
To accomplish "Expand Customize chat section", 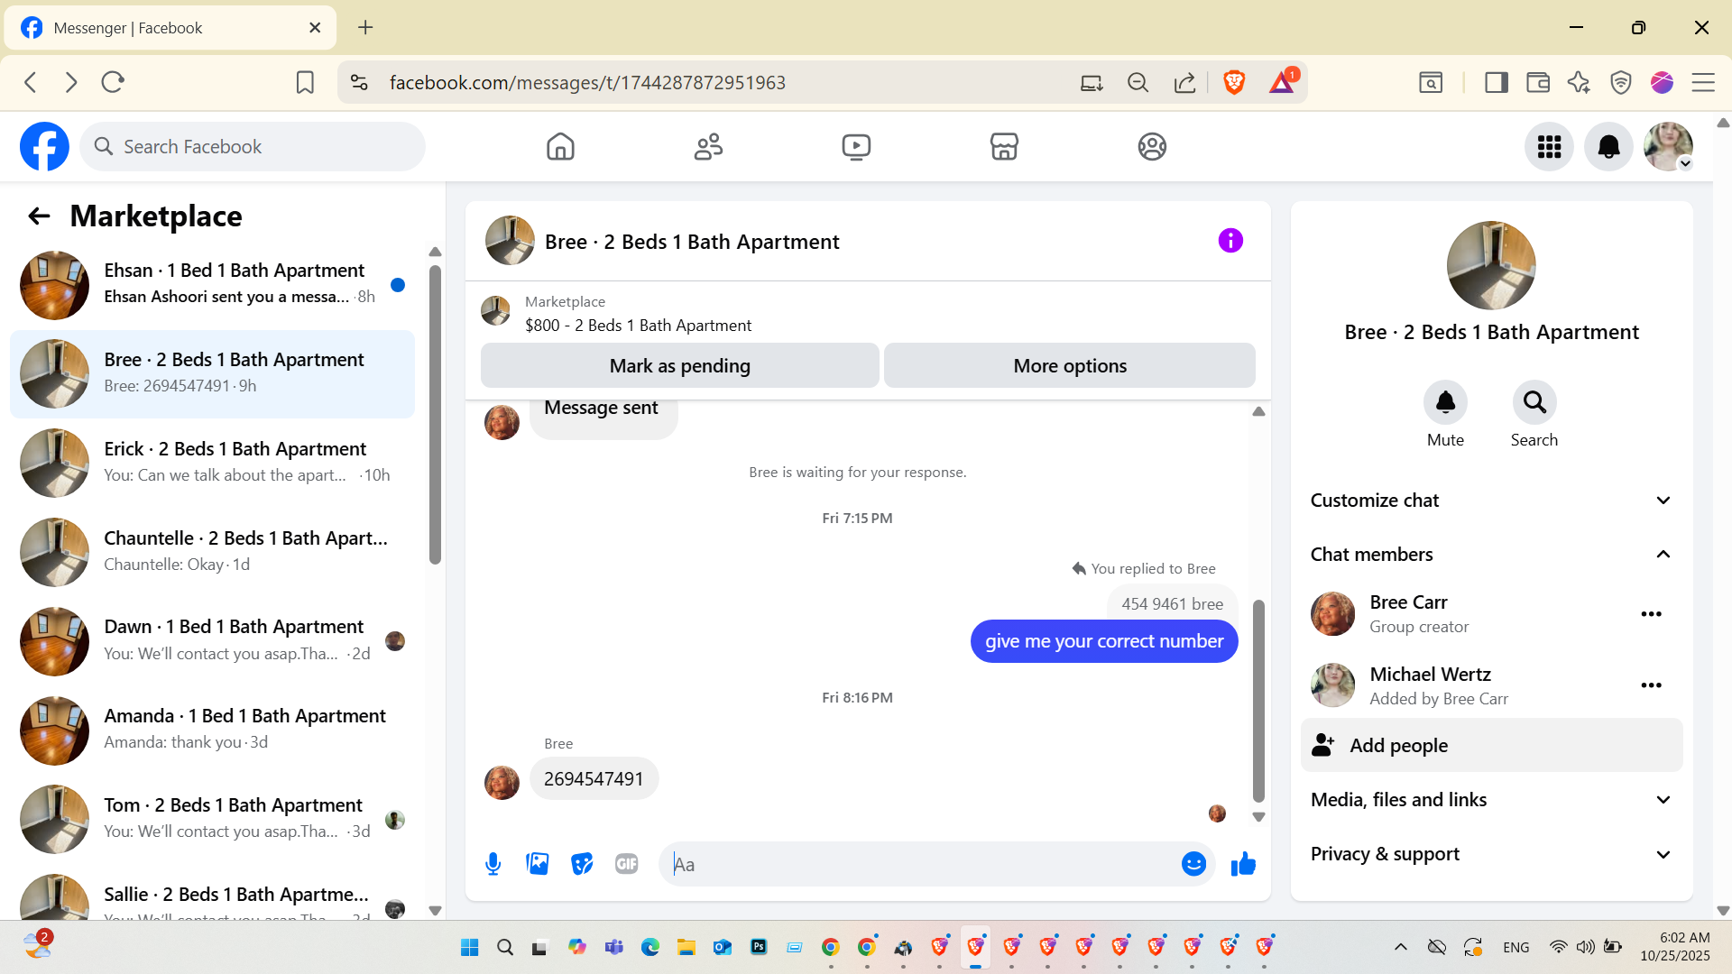I will (1491, 501).
